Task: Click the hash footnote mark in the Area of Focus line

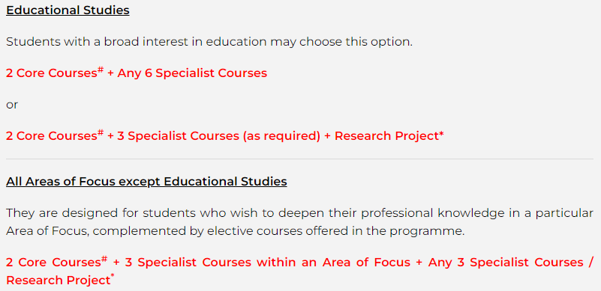Action: tap(104, 260)
